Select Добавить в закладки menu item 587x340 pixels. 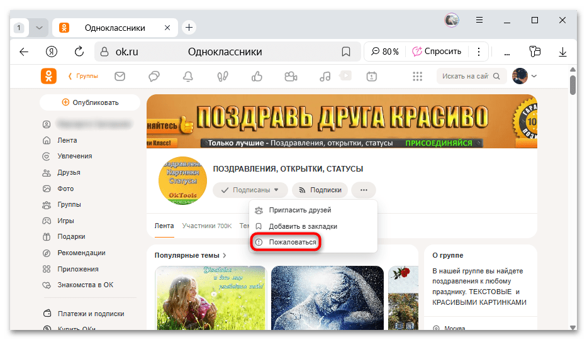click(313, 226)
